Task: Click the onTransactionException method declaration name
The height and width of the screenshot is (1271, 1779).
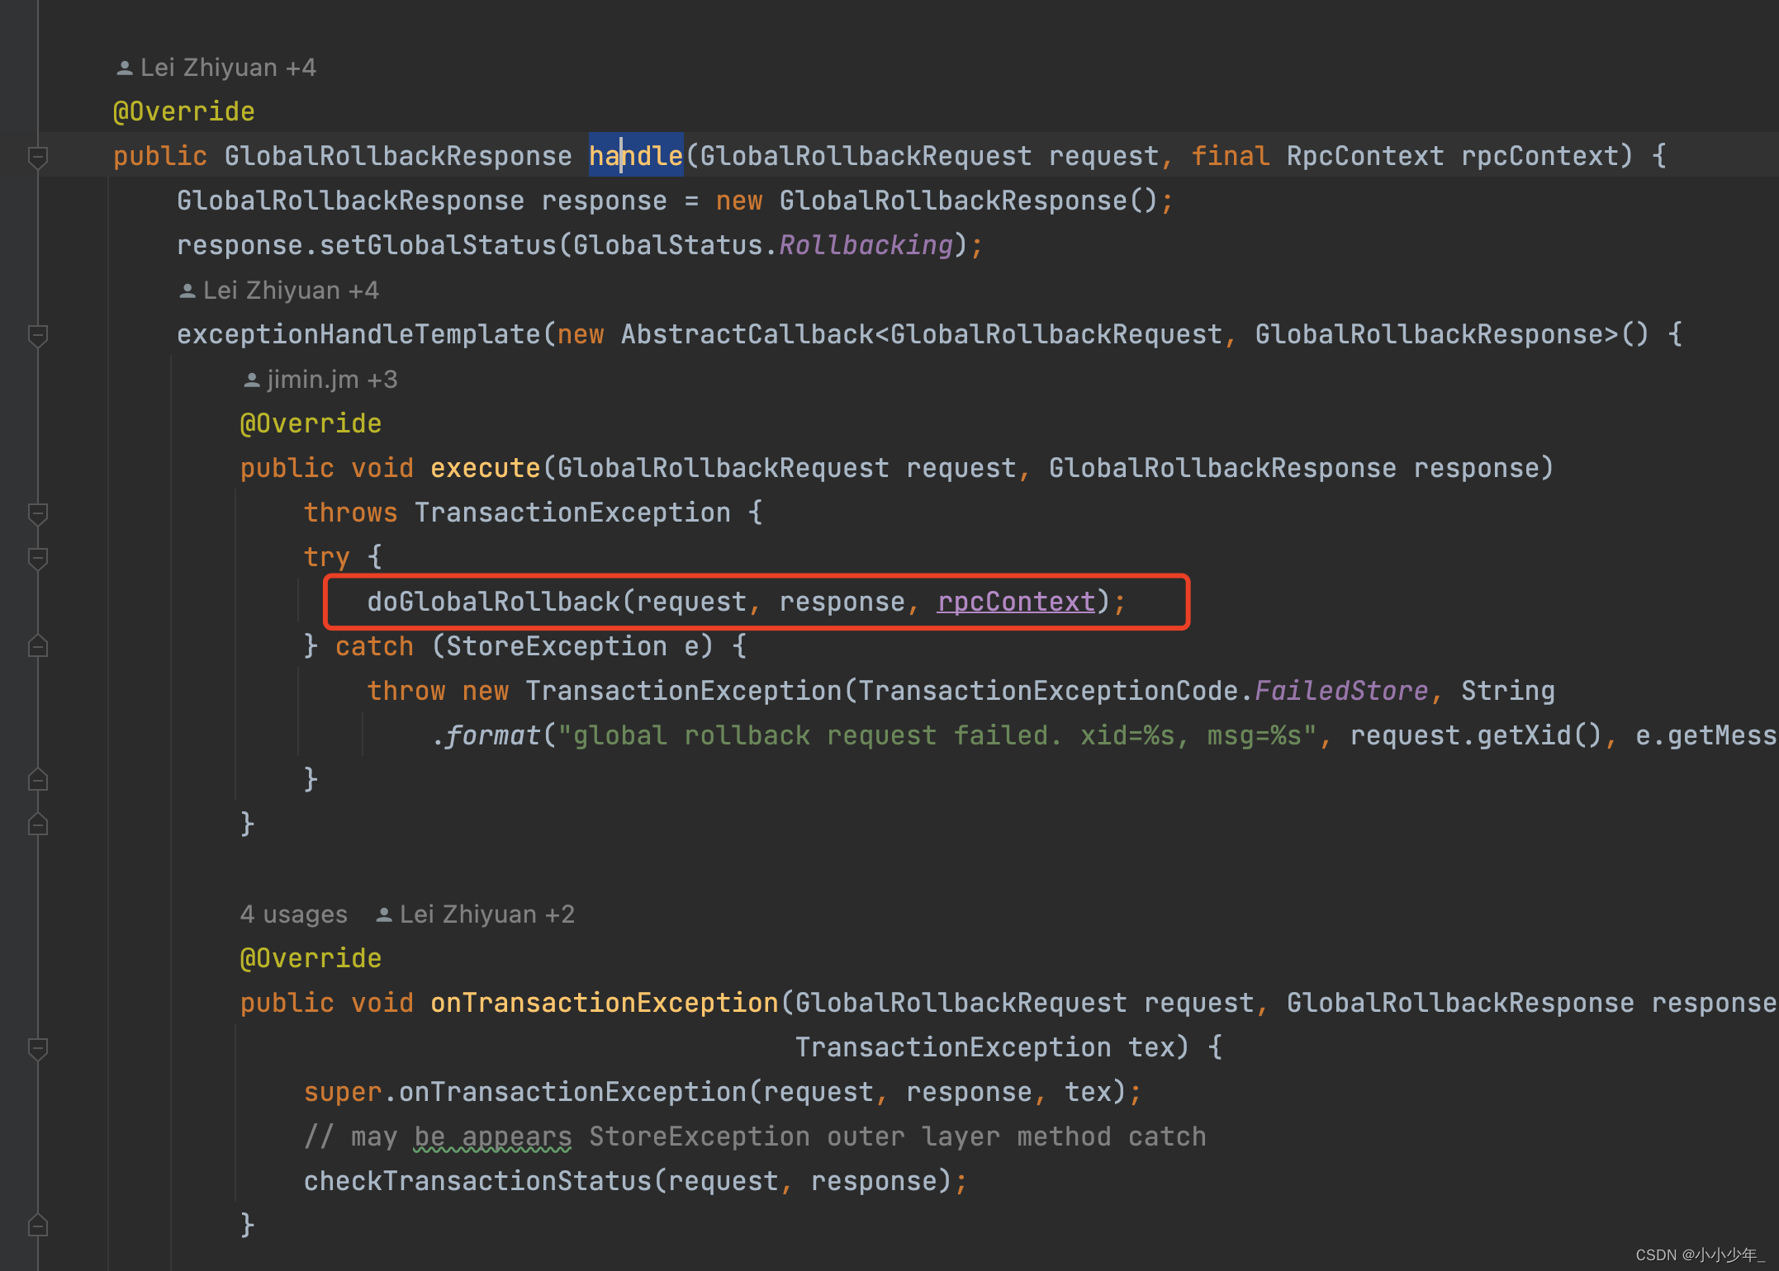Action: point(605,1003)
